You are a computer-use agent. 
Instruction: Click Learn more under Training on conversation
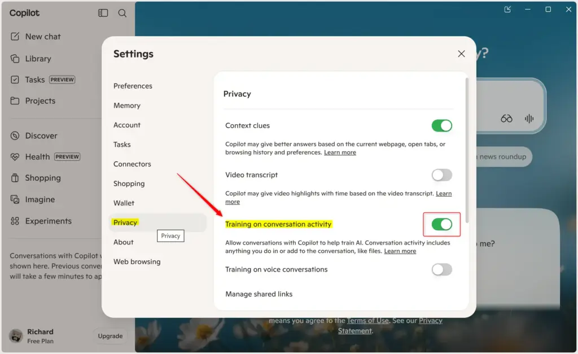[x=400, y=251]
